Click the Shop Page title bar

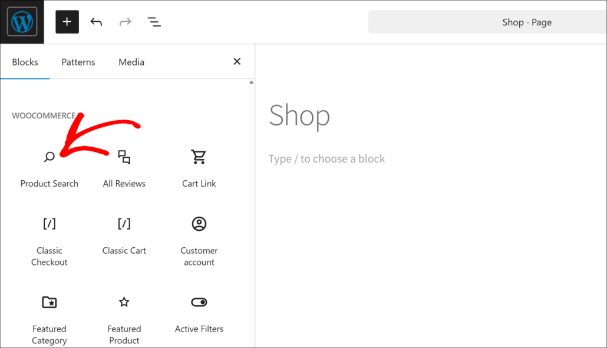[527, 22]
